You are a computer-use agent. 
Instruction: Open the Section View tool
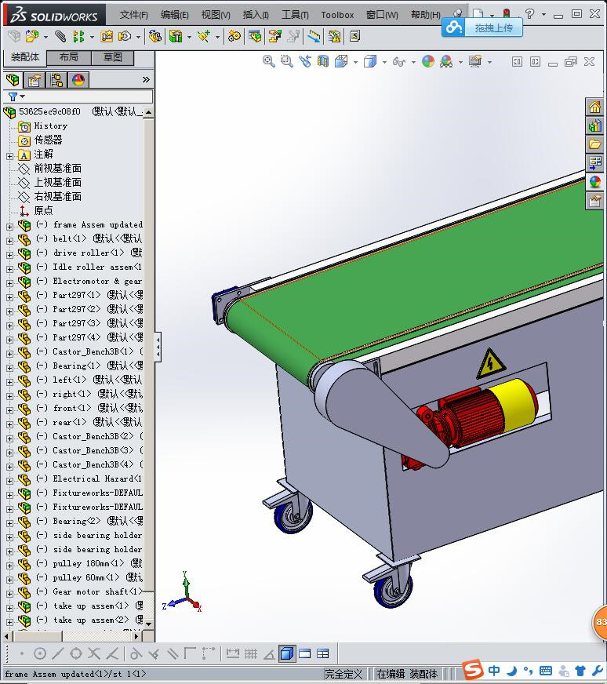coord(323,61)
